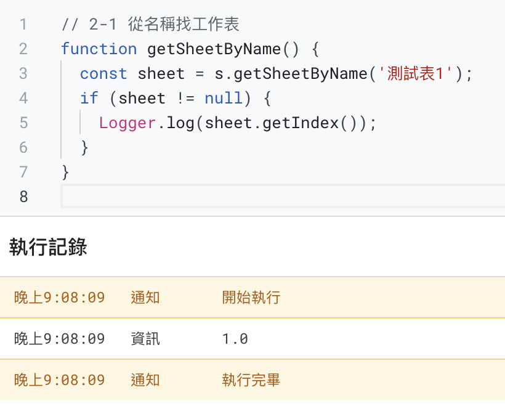The image size is (505, 414).
Task: Place cursor in empty line 8
Action: pyautogui.click(x=283, y=196)
